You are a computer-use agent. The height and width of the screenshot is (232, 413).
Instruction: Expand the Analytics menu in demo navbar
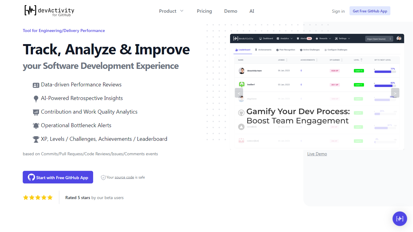pyautogui.click(x=285, y=39)
